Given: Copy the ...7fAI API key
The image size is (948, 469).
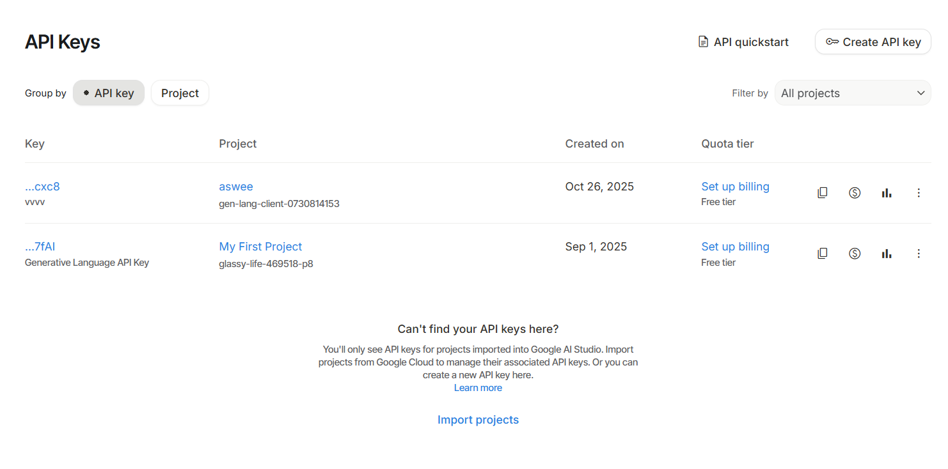Looking at the screenshot, I should pos(823,253).
